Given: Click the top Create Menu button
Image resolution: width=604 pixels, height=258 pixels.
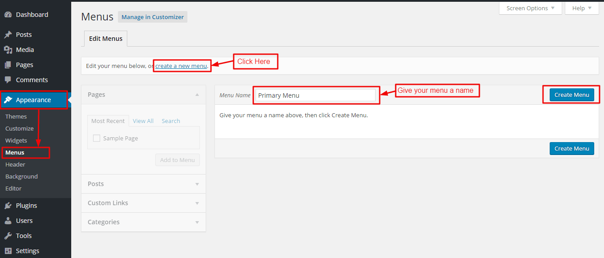Looking at the screenshot, I should pos(572,95).
